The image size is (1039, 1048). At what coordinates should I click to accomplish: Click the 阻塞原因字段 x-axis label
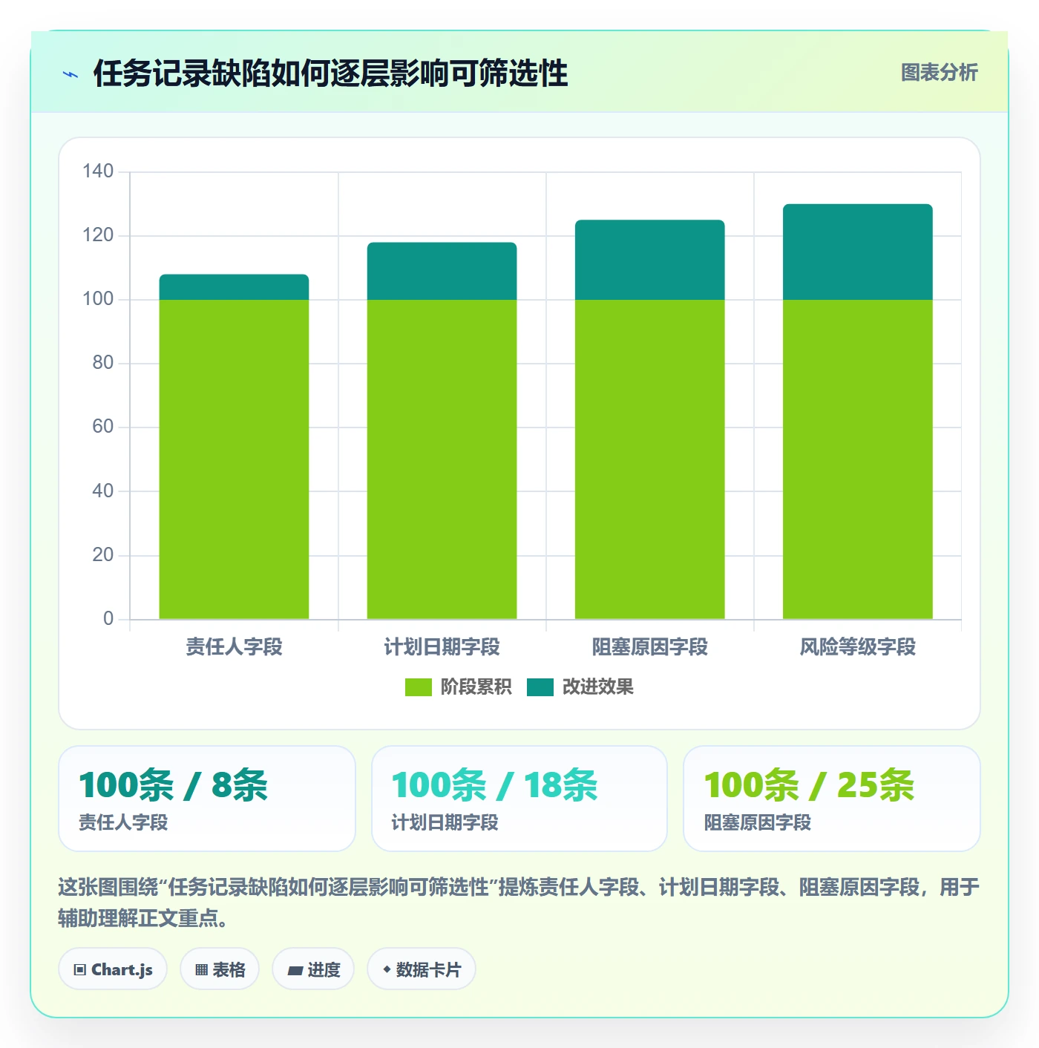coord(649,647)
